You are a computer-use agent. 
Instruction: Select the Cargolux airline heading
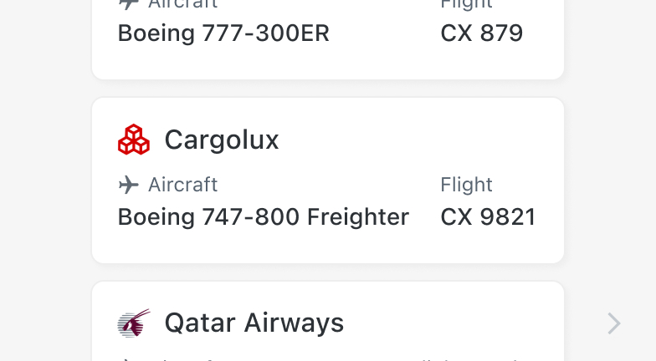click(x=222, y=140)
